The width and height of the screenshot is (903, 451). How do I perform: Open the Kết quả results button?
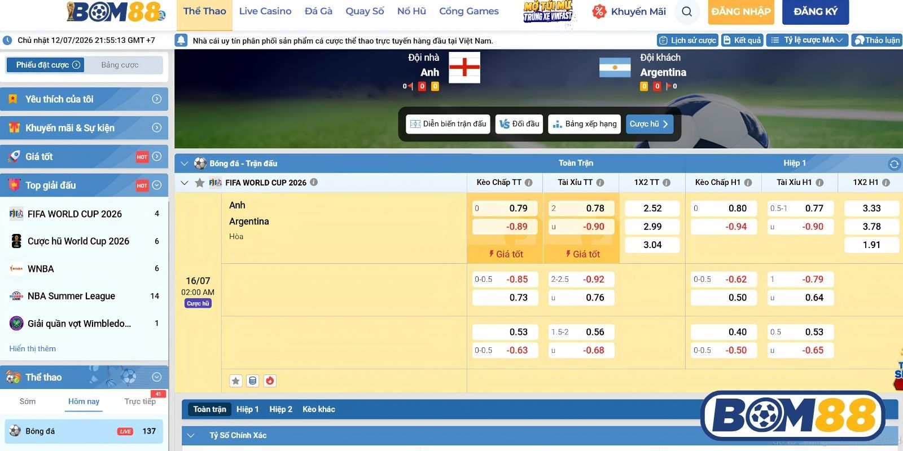click(x=742, y=40)
